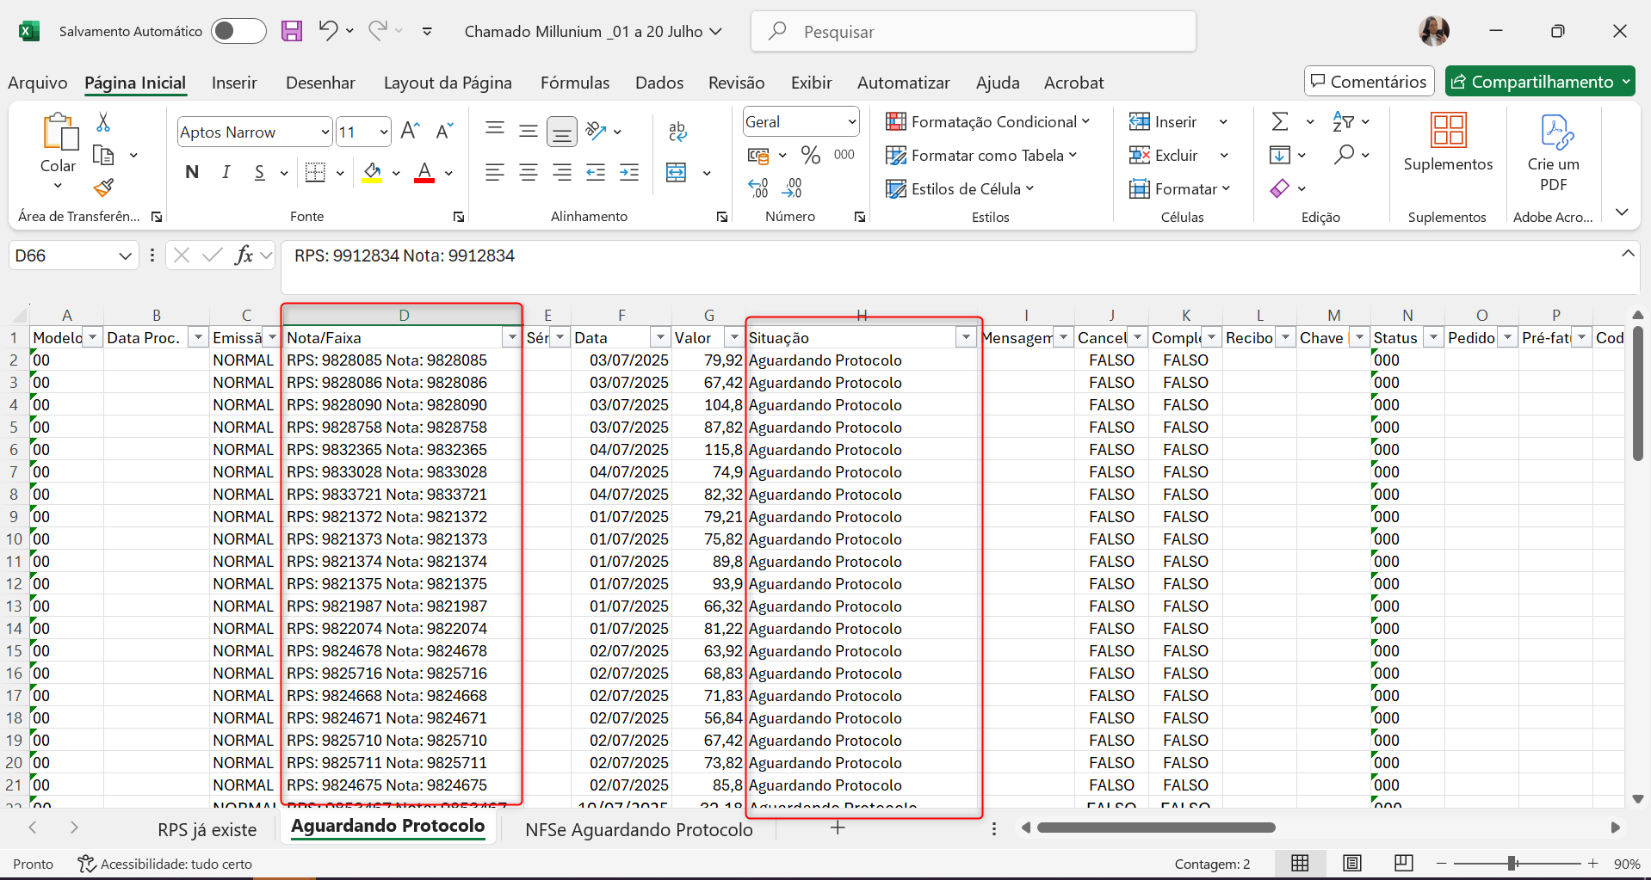The image size is (1651, 880).
Task: Open NFSe Aguardando Protocolo sheet tab
Action: point(639,829)
